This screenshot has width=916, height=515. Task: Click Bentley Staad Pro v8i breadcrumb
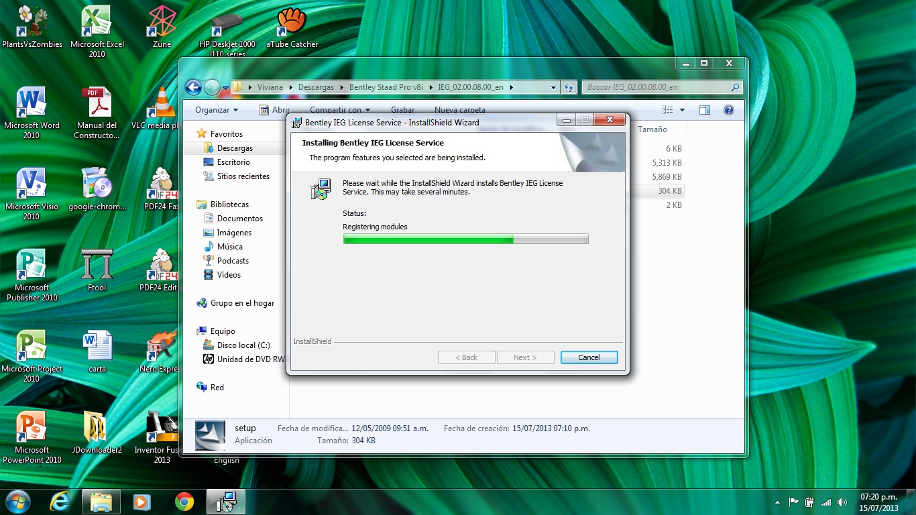click(386, 87)
